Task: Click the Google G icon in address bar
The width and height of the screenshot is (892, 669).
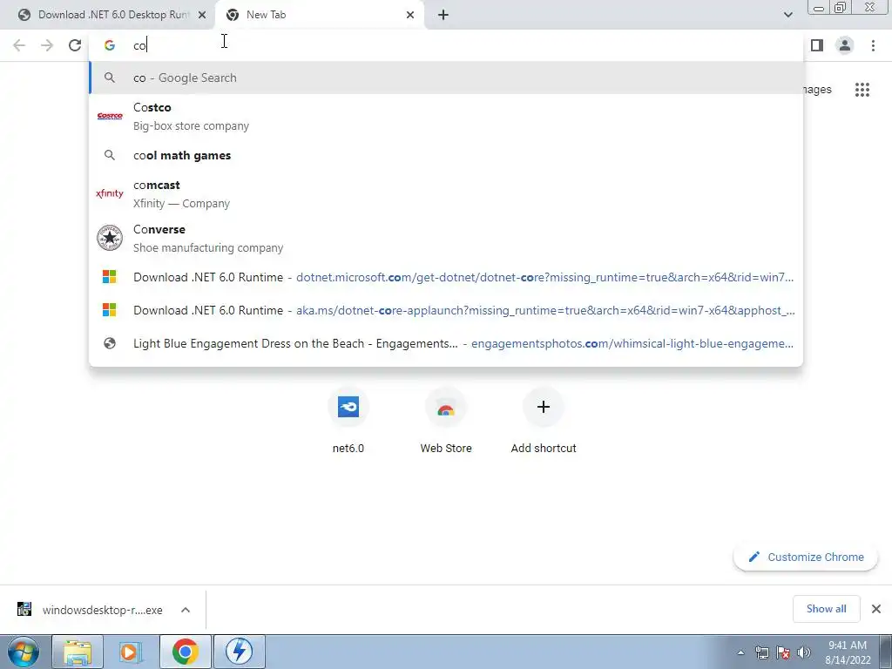Action: [110, 45]
